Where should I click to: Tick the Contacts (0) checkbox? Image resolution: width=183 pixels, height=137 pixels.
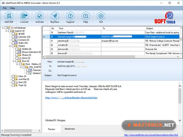tap(13, 40)
